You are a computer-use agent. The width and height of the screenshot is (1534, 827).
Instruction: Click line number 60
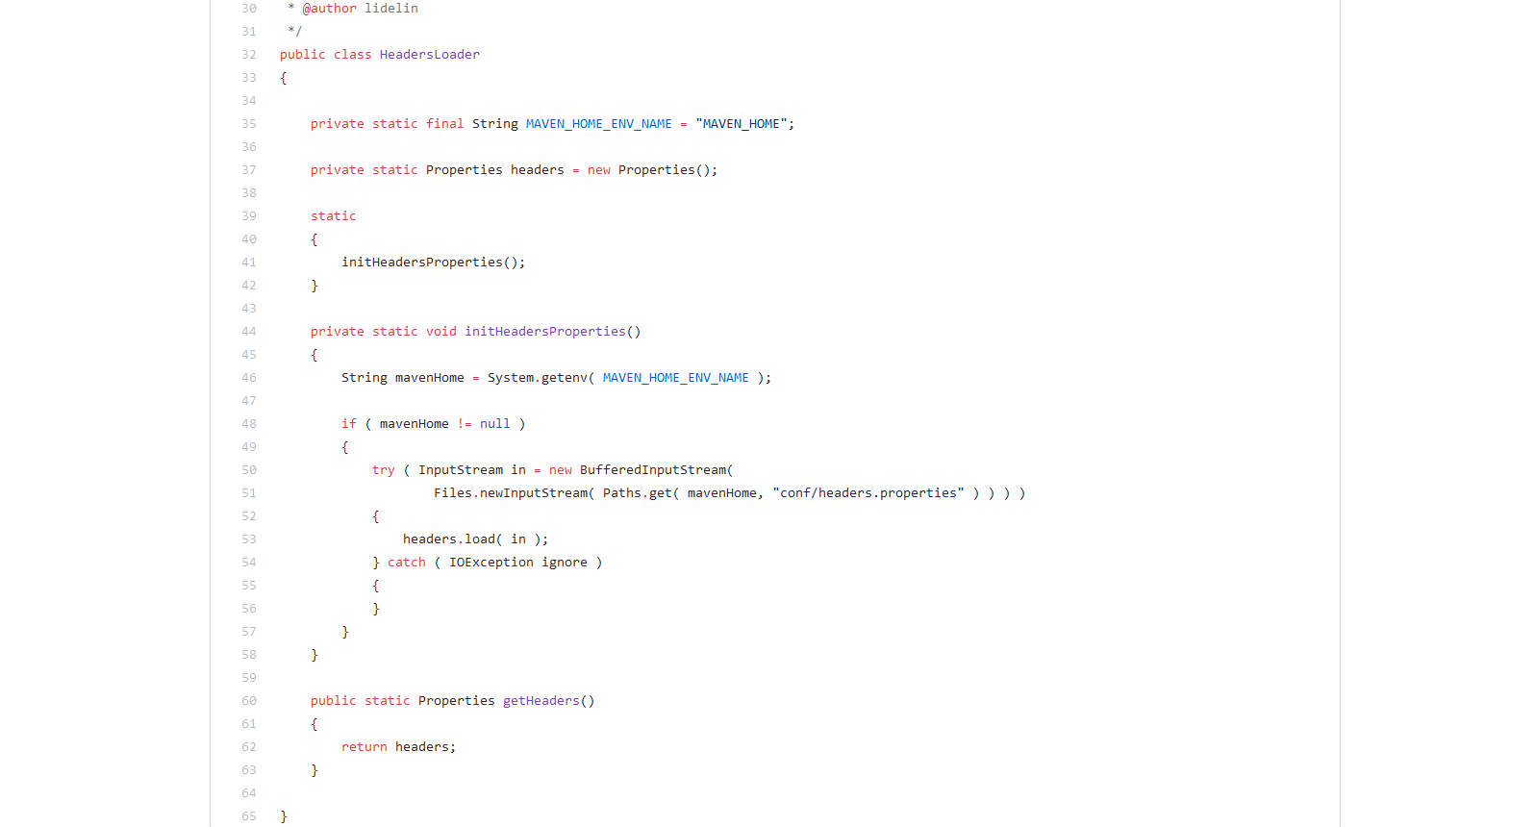249,701
